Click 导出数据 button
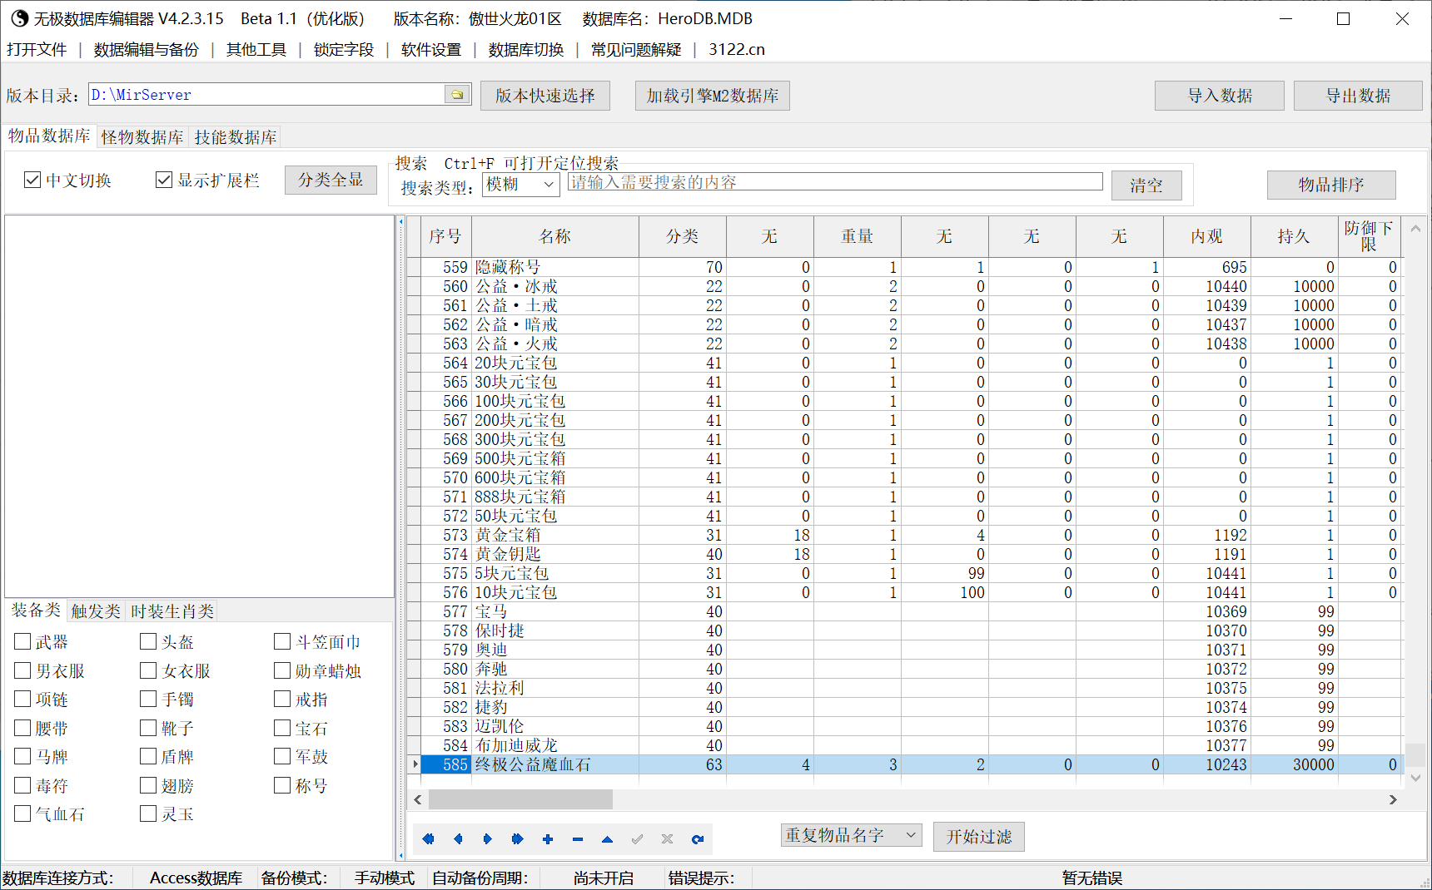 (1358, 96)
